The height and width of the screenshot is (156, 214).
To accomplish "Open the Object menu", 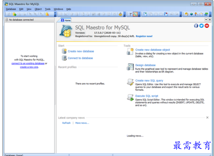I will (x=38, y=9).
